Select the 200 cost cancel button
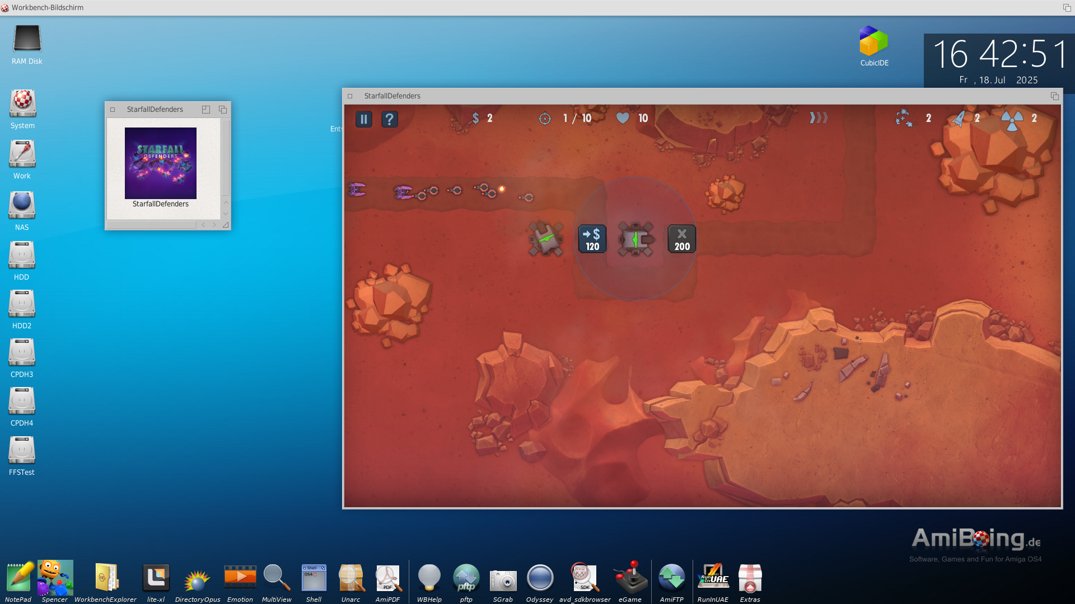The width and height of the screenshot is (1075, 604). (x=682, y=239)
